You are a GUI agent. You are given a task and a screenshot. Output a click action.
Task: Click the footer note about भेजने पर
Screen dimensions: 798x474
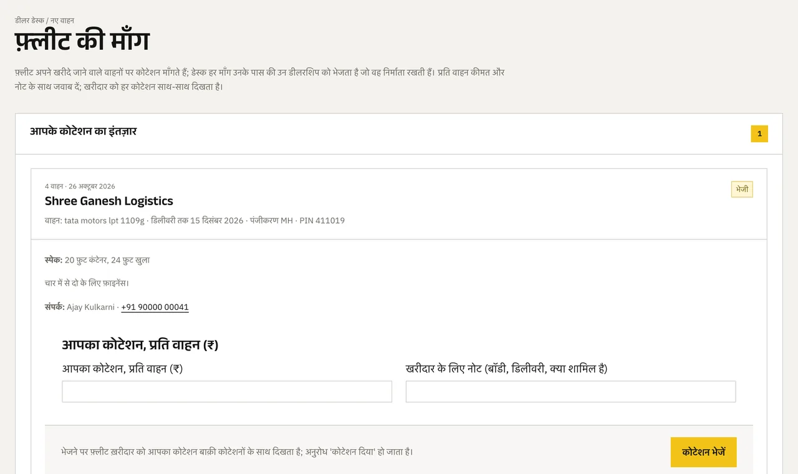tap(237, 452)
